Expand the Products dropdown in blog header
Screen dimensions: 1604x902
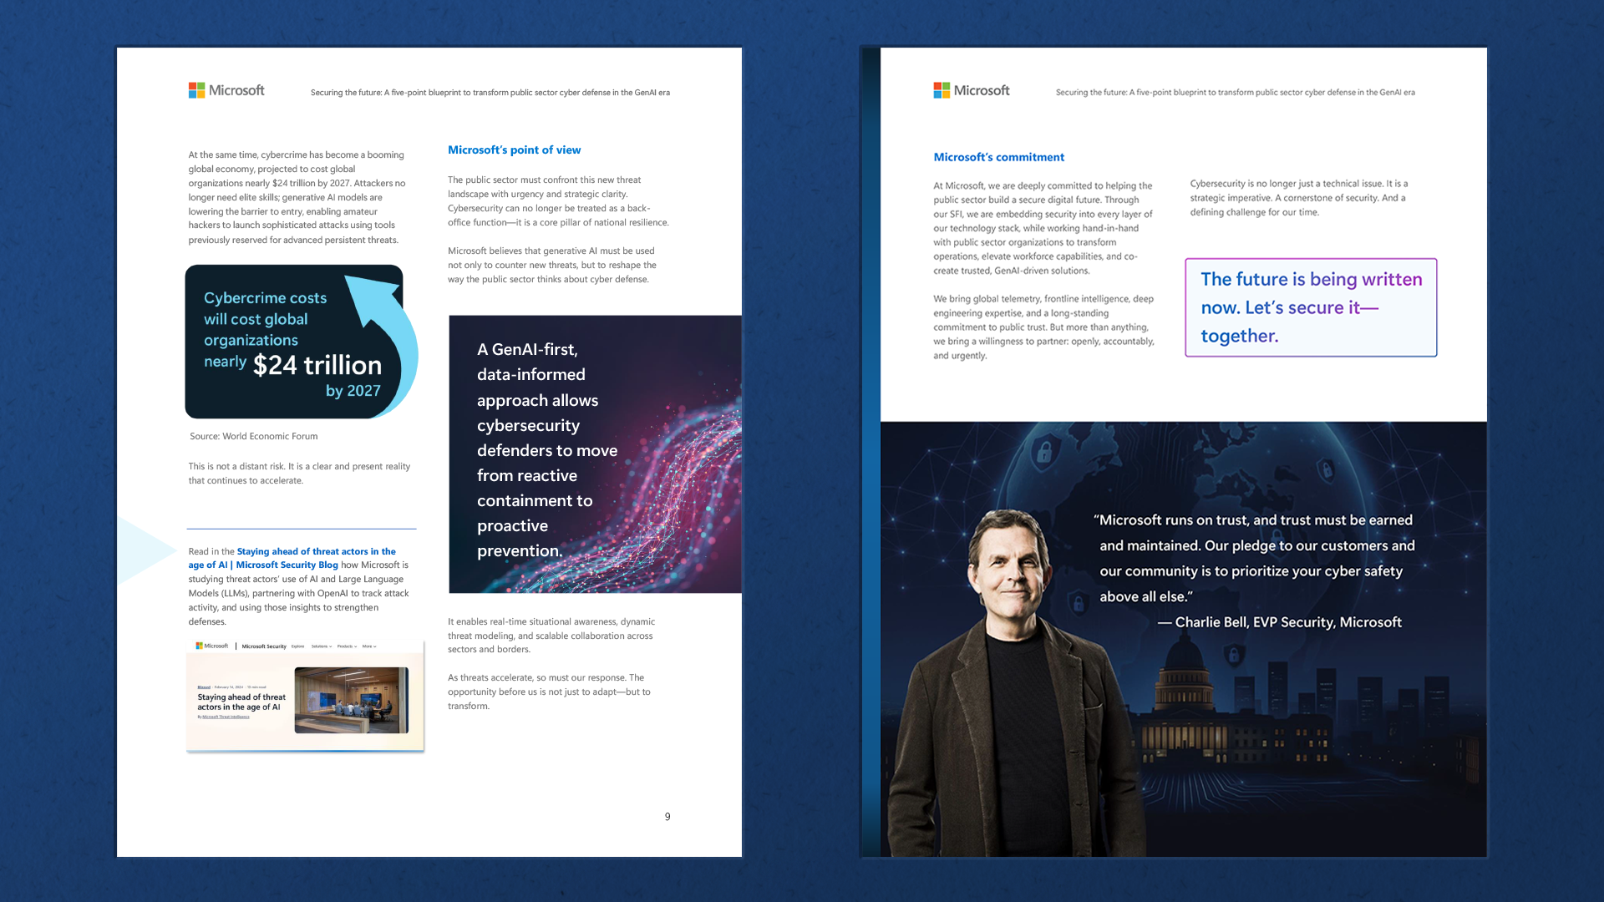point(347,646)
